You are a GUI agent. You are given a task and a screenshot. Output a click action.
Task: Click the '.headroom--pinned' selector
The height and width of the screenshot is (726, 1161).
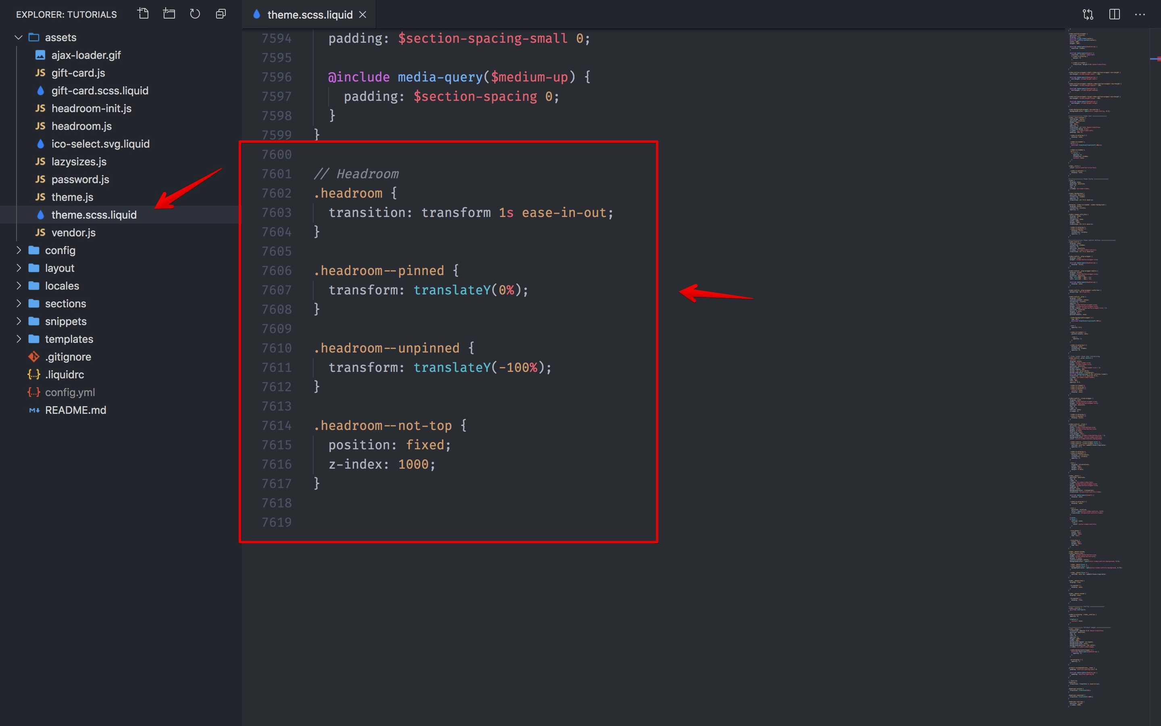pos(379,270)
